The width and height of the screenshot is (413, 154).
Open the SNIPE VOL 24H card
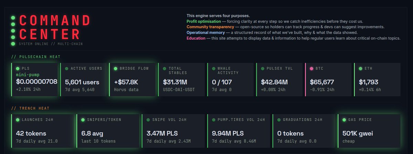click(172, 131)
